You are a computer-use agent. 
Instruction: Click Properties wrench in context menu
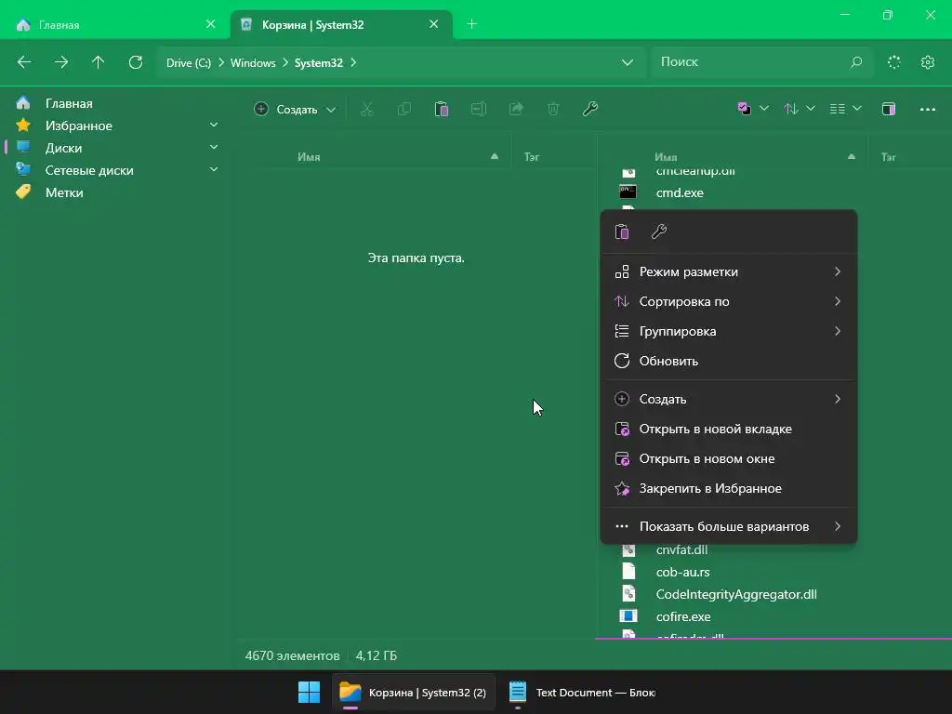click(659, 231)
